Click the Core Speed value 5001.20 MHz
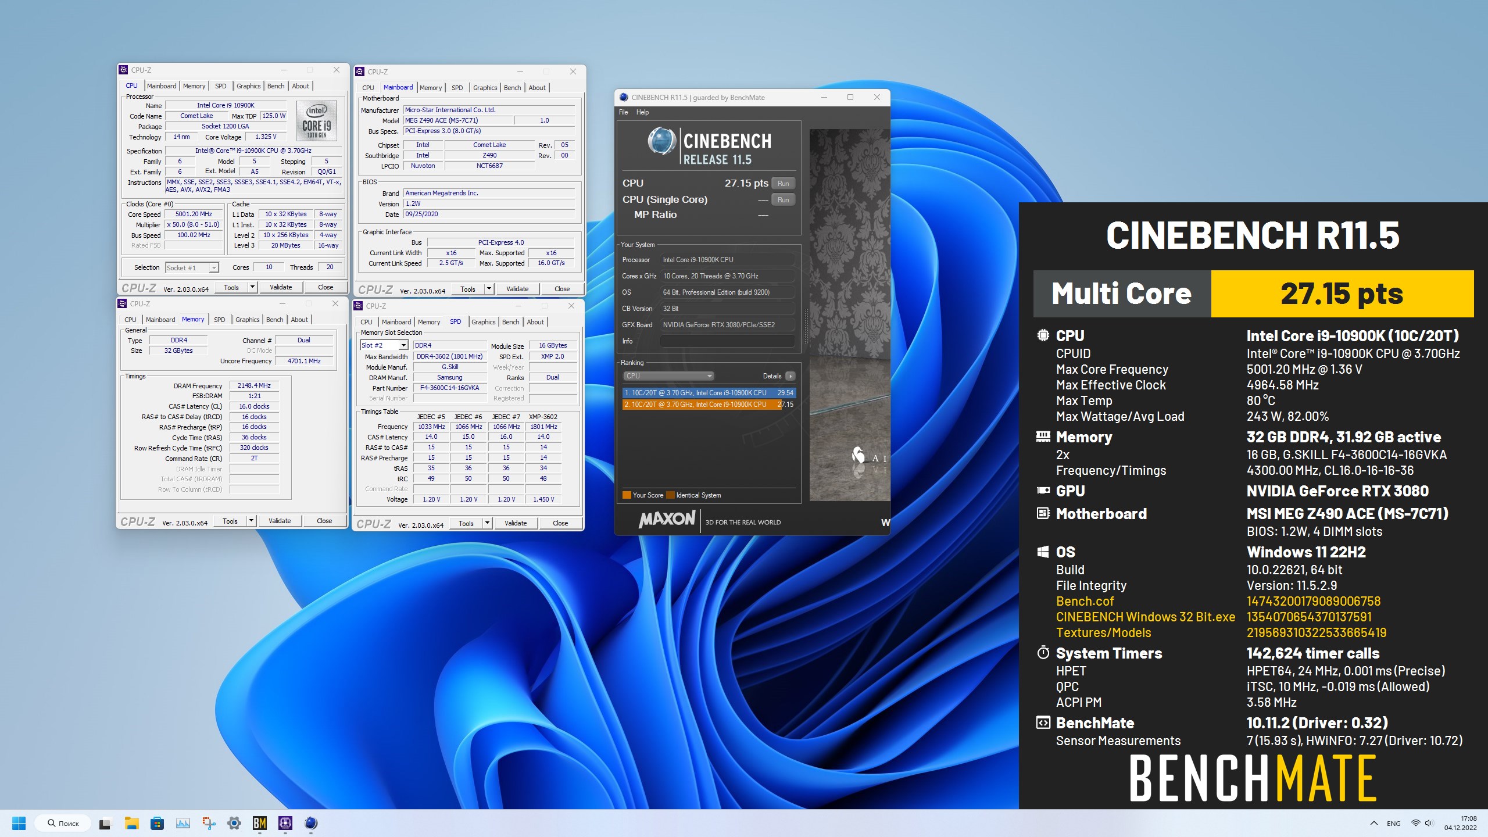This screenshot has height=837, width=1488. [194, 214]
